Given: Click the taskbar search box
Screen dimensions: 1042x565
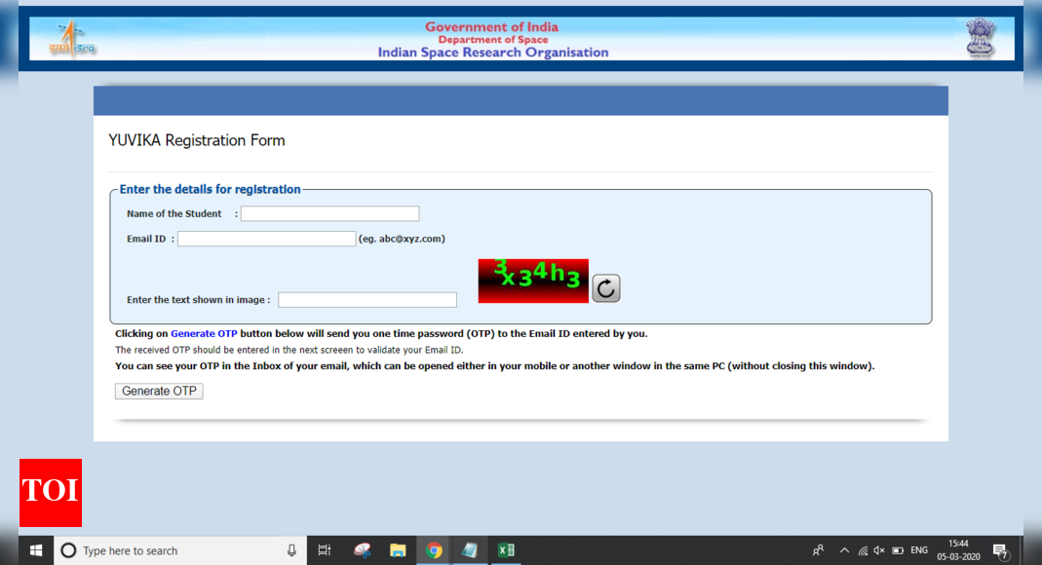Looking at the screenshot, I should 179,550.
